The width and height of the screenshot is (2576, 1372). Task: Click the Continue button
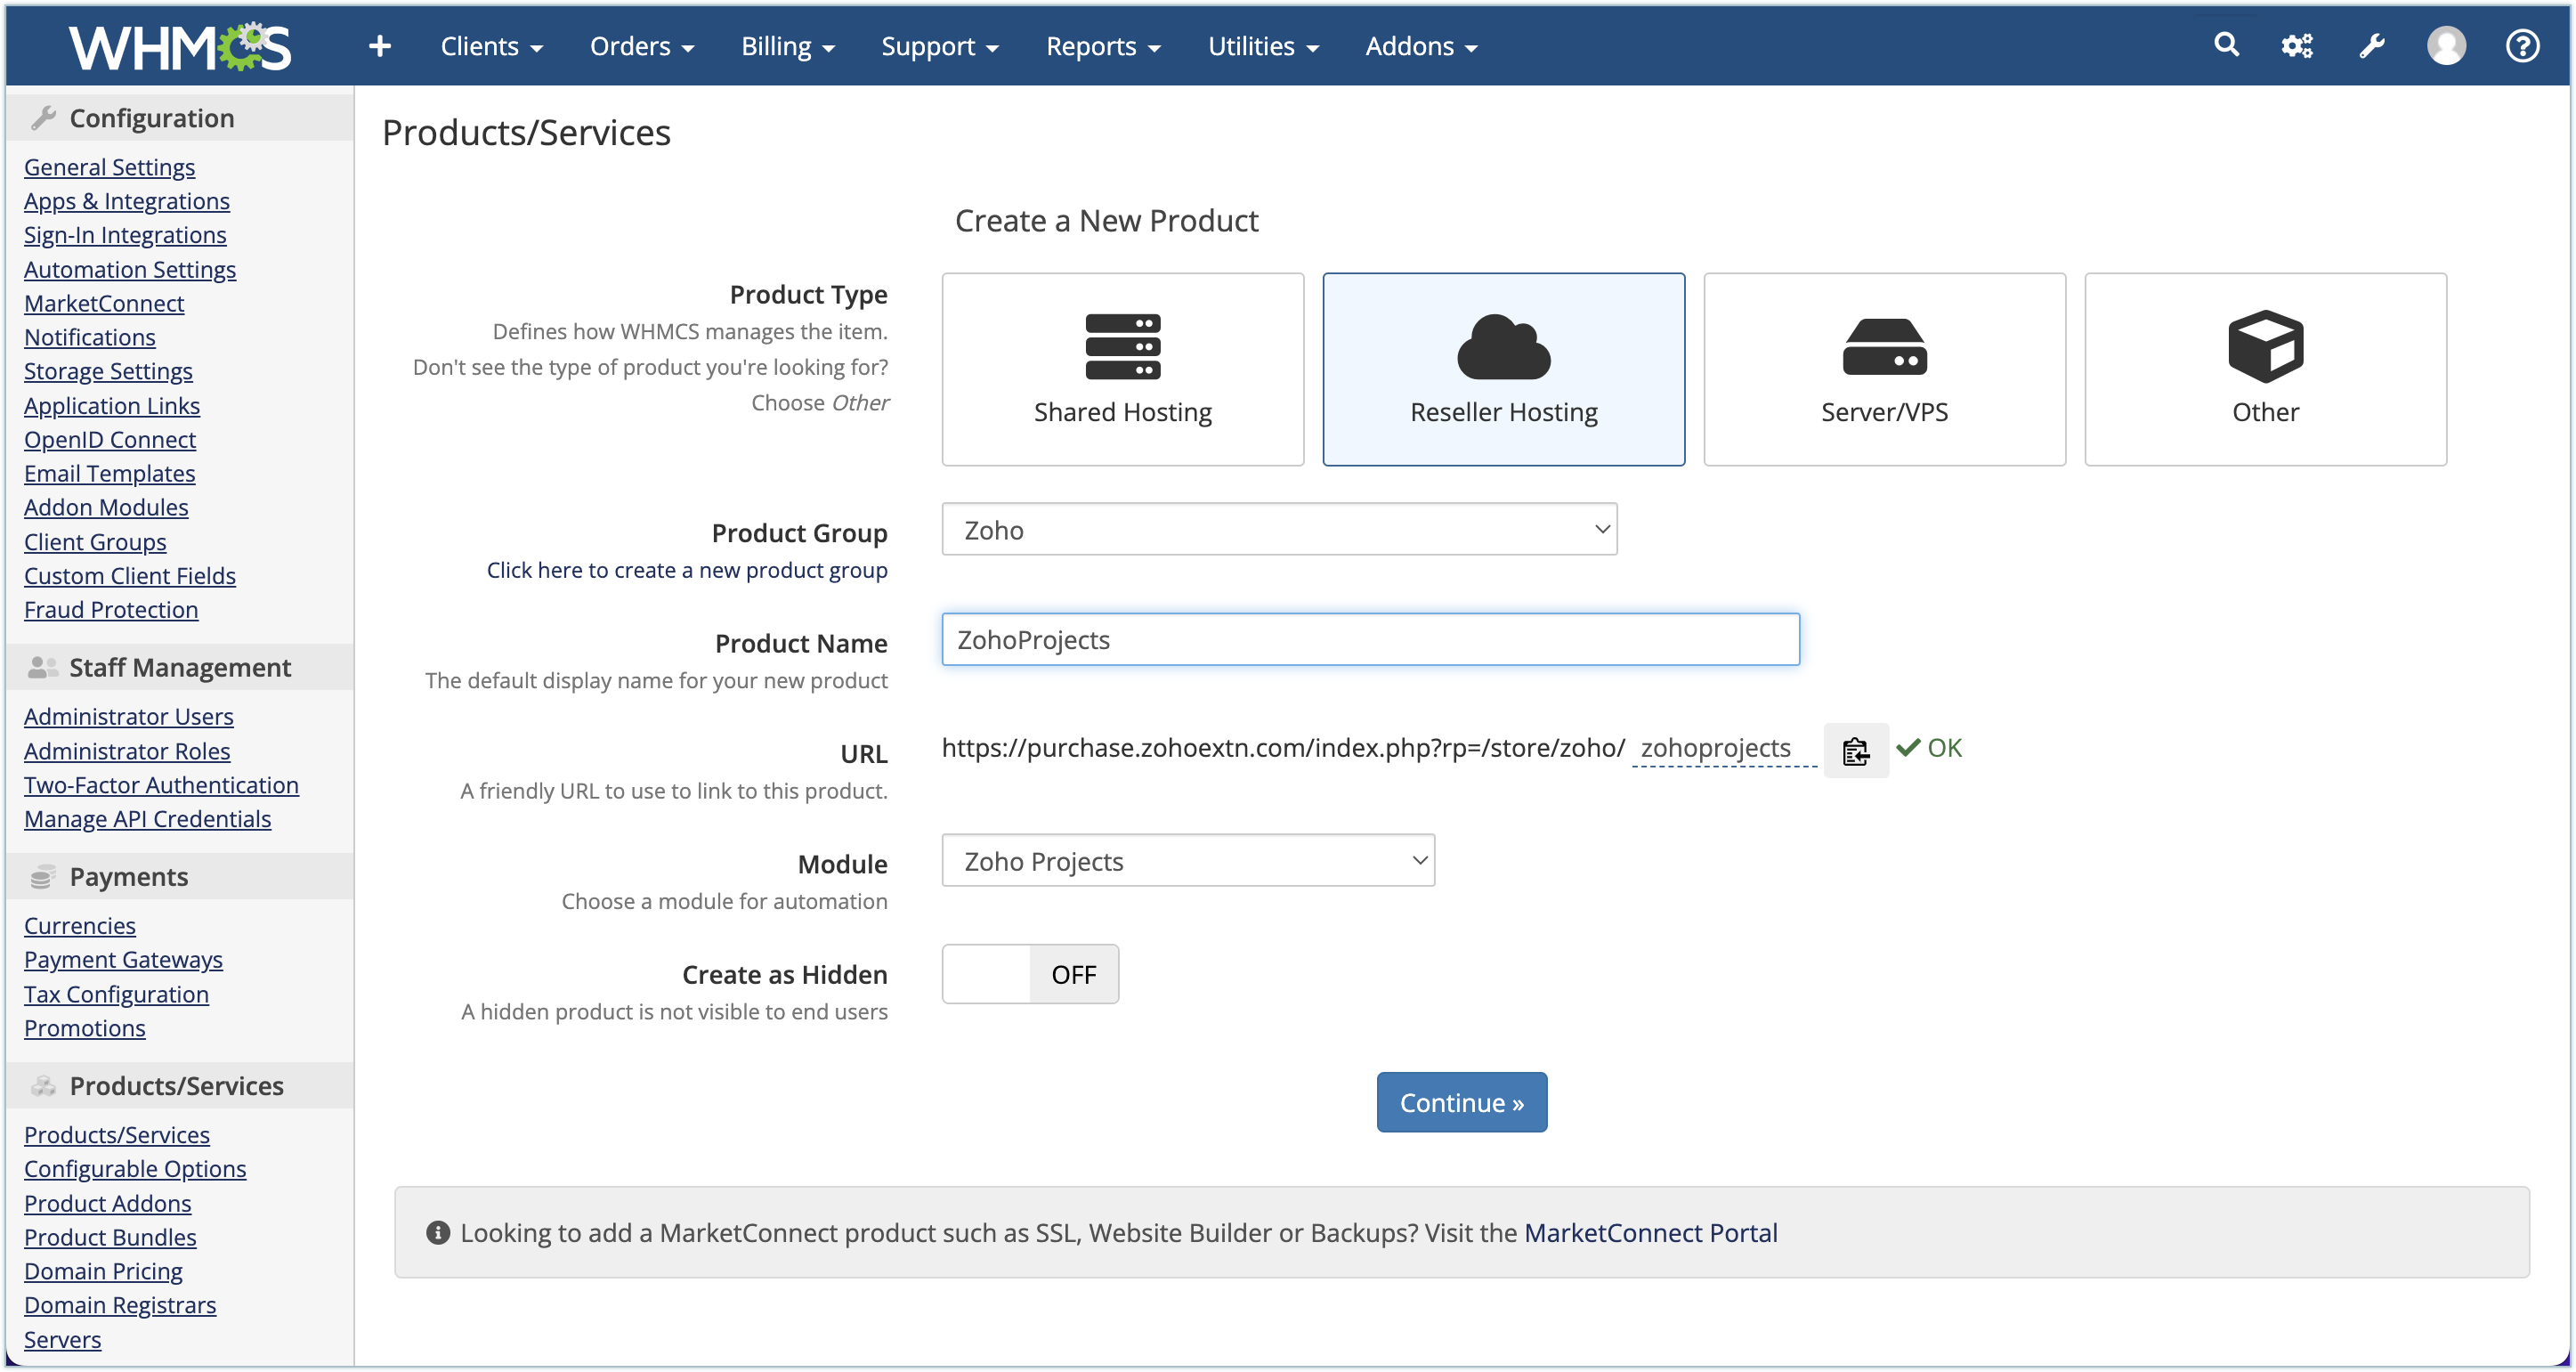[1461, 1102]
